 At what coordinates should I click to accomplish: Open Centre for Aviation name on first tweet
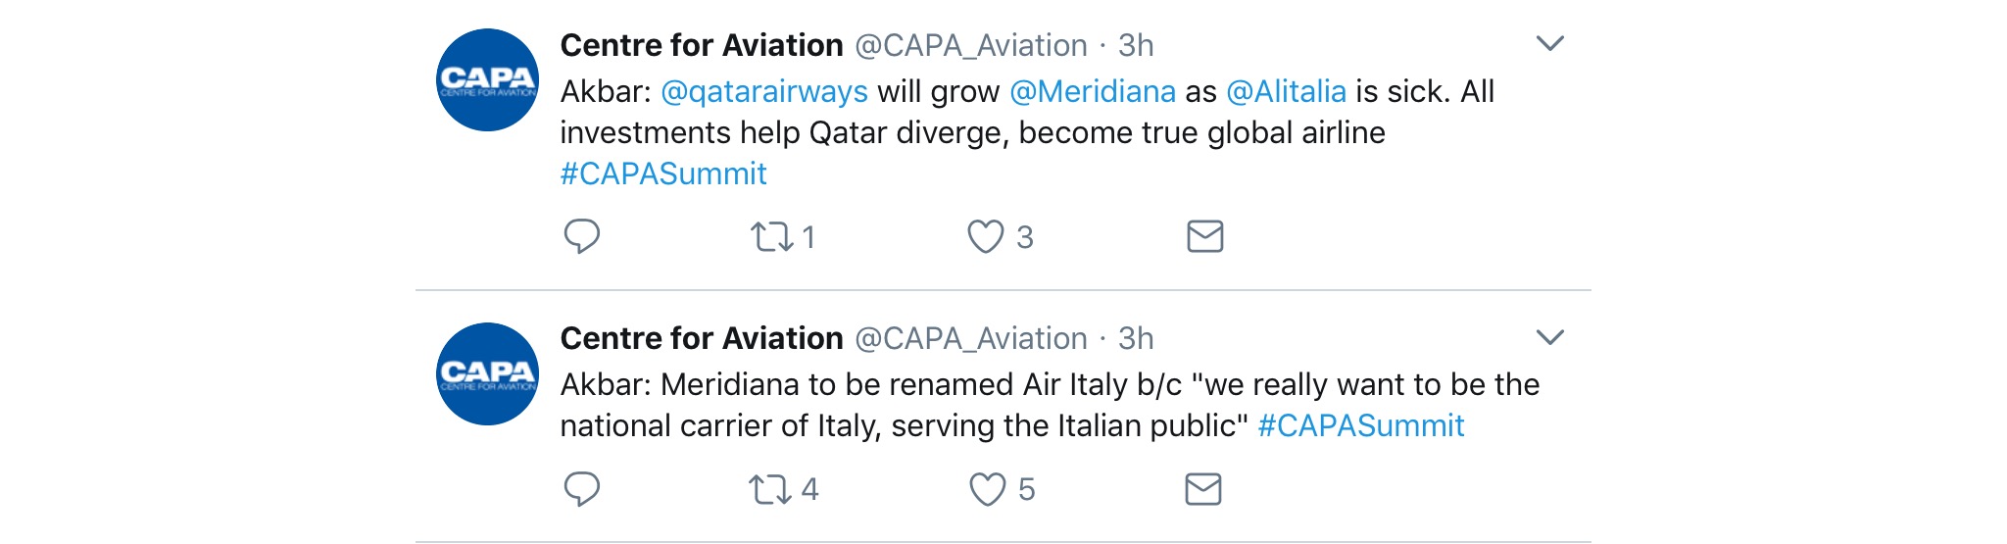701,45
